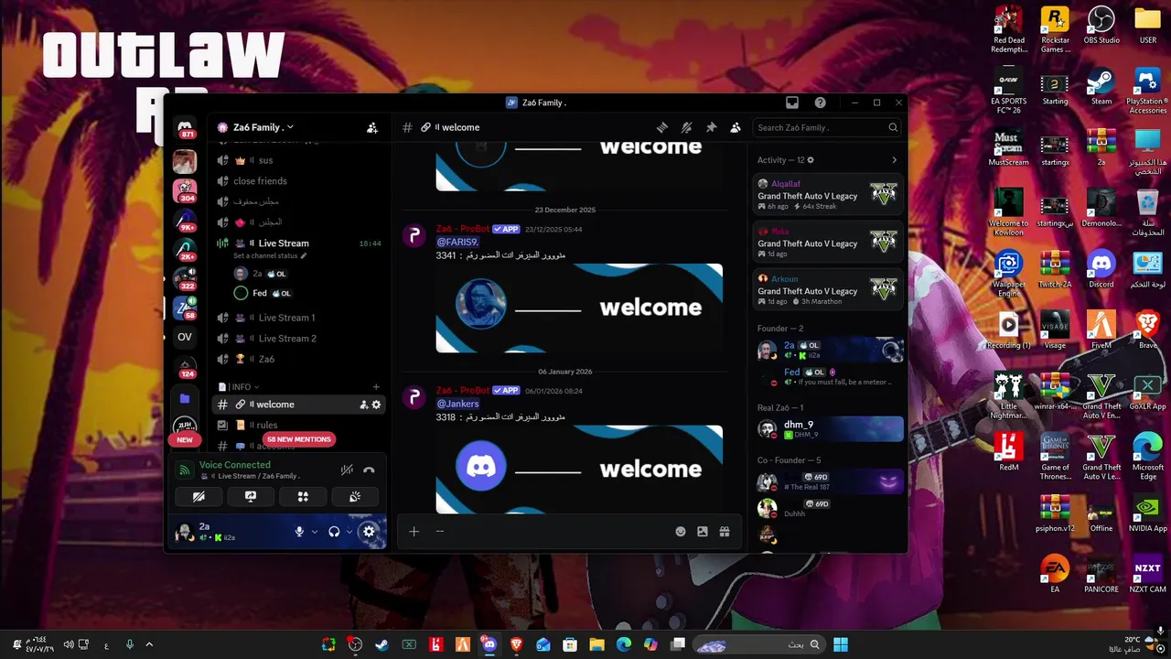The width and height of the screenshot is (1171, 659).
Task: Open the Nitro gift icon
Action: (725, 532)
